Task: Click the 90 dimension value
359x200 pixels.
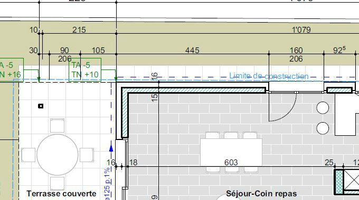Action: [64, 50]
